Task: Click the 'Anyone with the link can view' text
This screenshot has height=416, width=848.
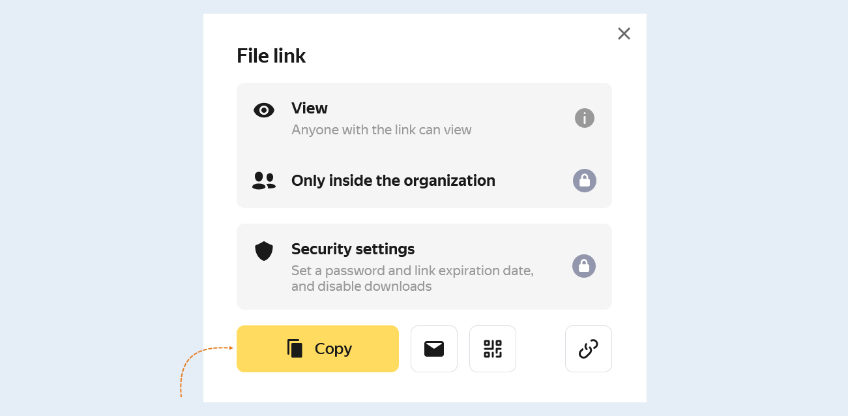Action: [381, 130]
